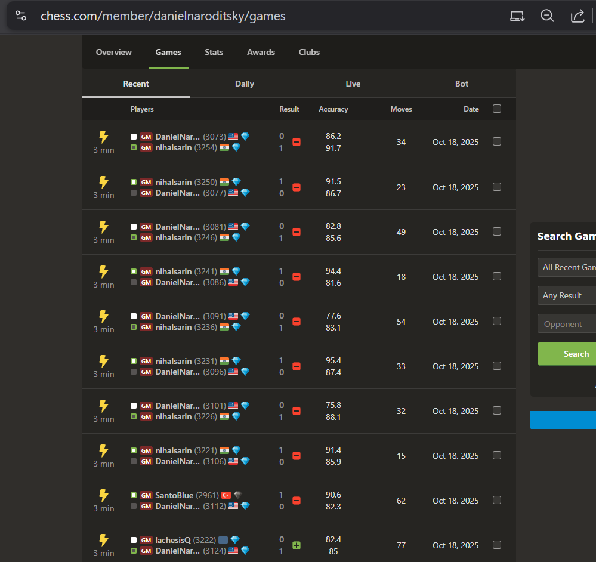Click the blitz icon for 15-move game
This screenshot has height=562, width=596.
coord(103,450)
